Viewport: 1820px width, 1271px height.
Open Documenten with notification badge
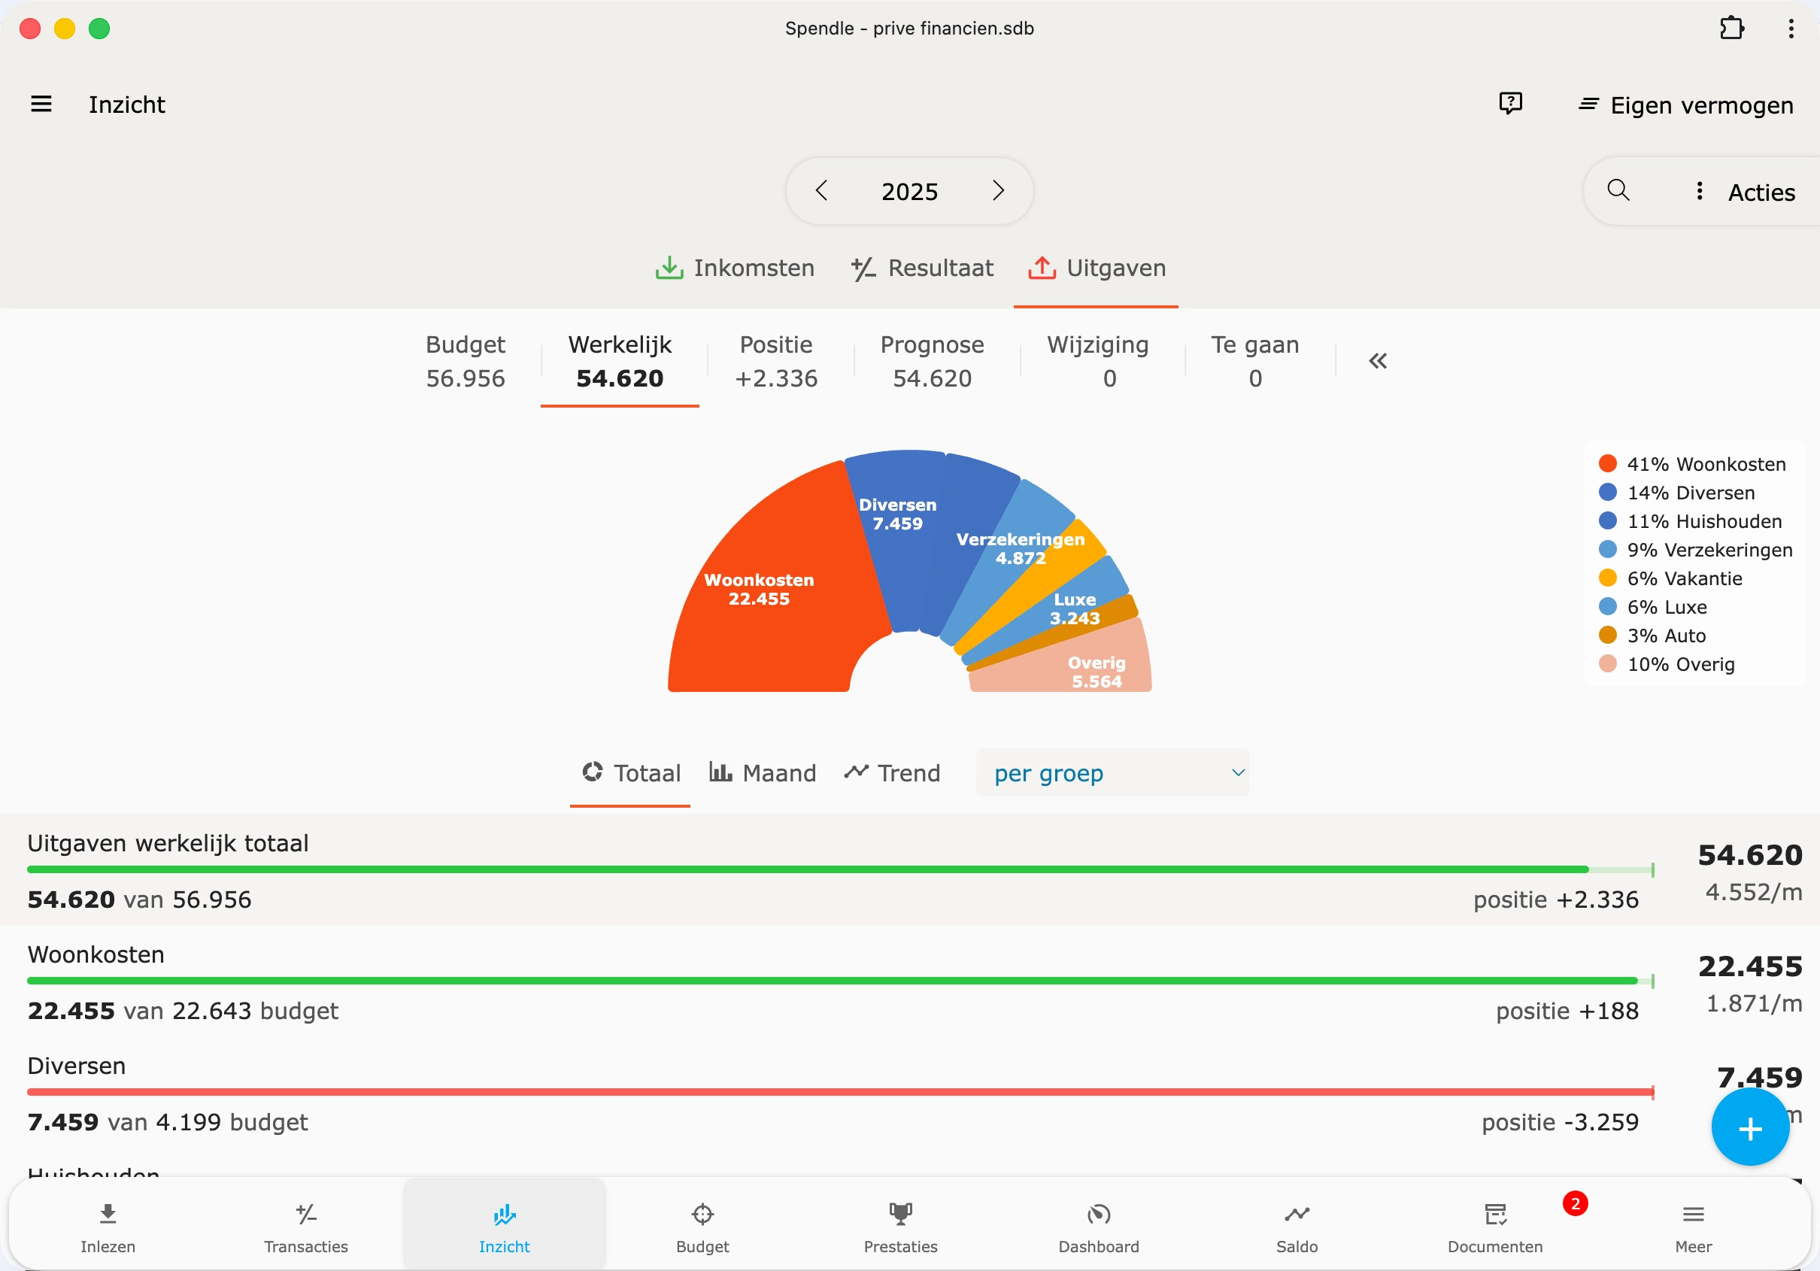(x=1495, y=1226)
